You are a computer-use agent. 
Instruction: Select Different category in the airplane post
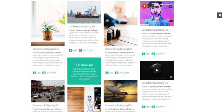coord(131,109)
